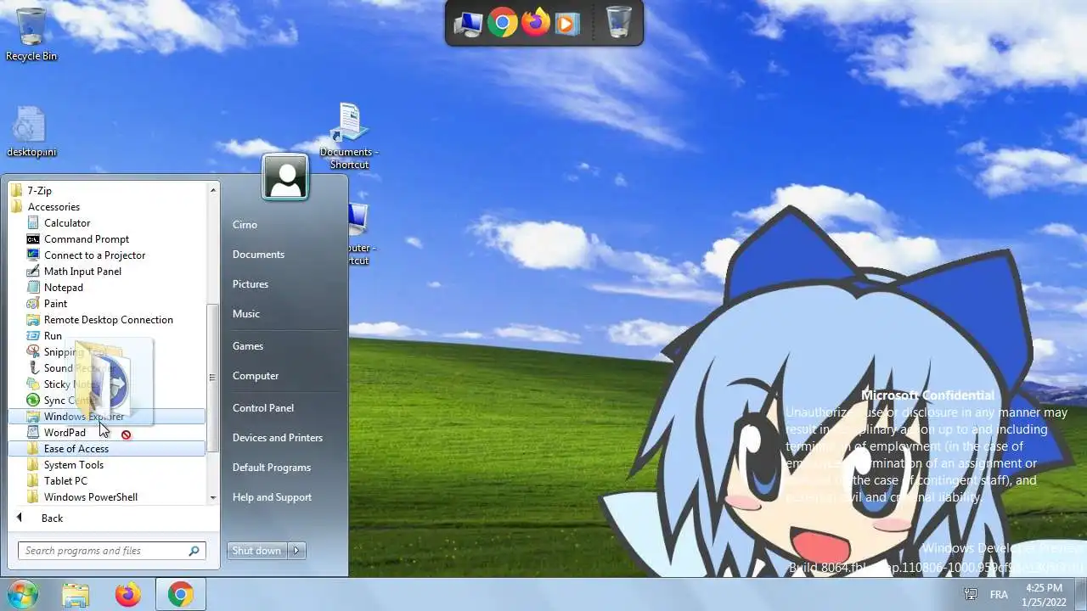Expand the 7-Zip folder
Image resolution: width=1087 pixels, height=611 pixels.
pos(39,191)
